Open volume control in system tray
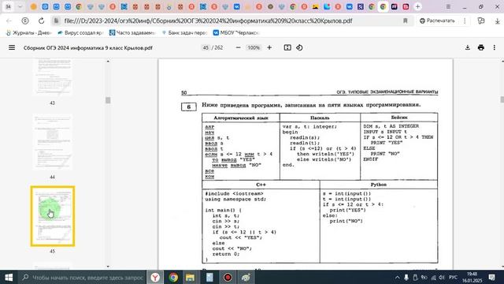The image size is (504, 284). tap(442, 277)
